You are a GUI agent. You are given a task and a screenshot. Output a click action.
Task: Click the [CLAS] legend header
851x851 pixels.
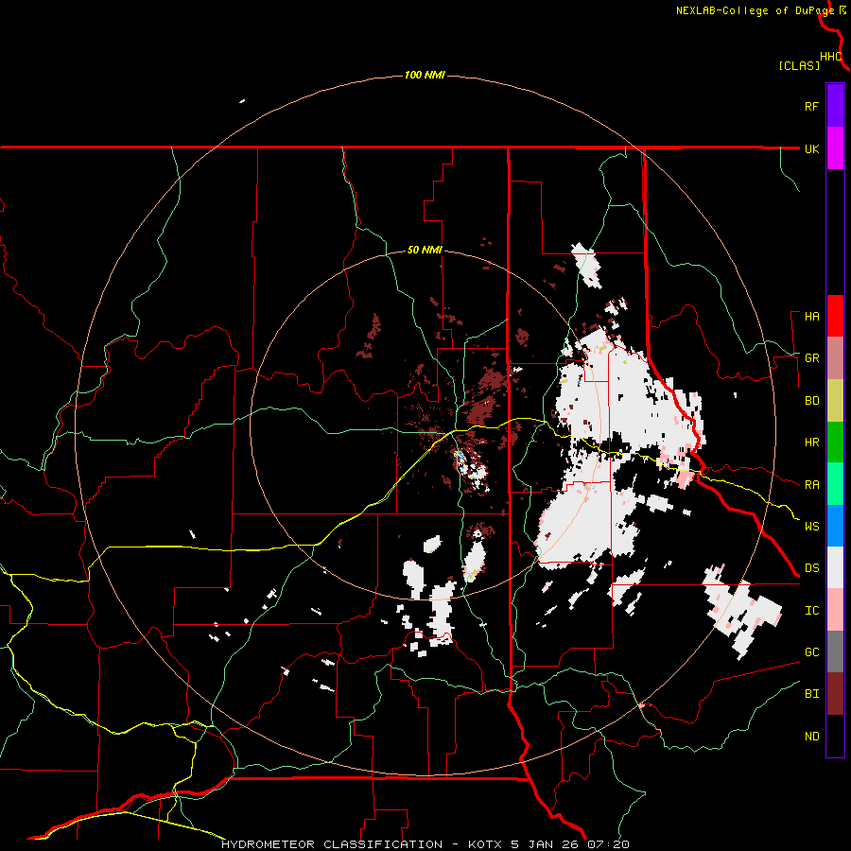click(799, 66)
